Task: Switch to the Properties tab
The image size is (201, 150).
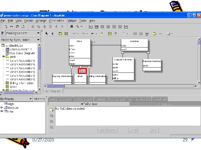Action: (165, 104)
